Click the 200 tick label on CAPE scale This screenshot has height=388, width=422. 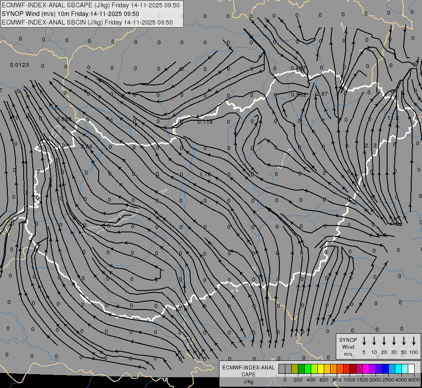(x=298, y=380)
